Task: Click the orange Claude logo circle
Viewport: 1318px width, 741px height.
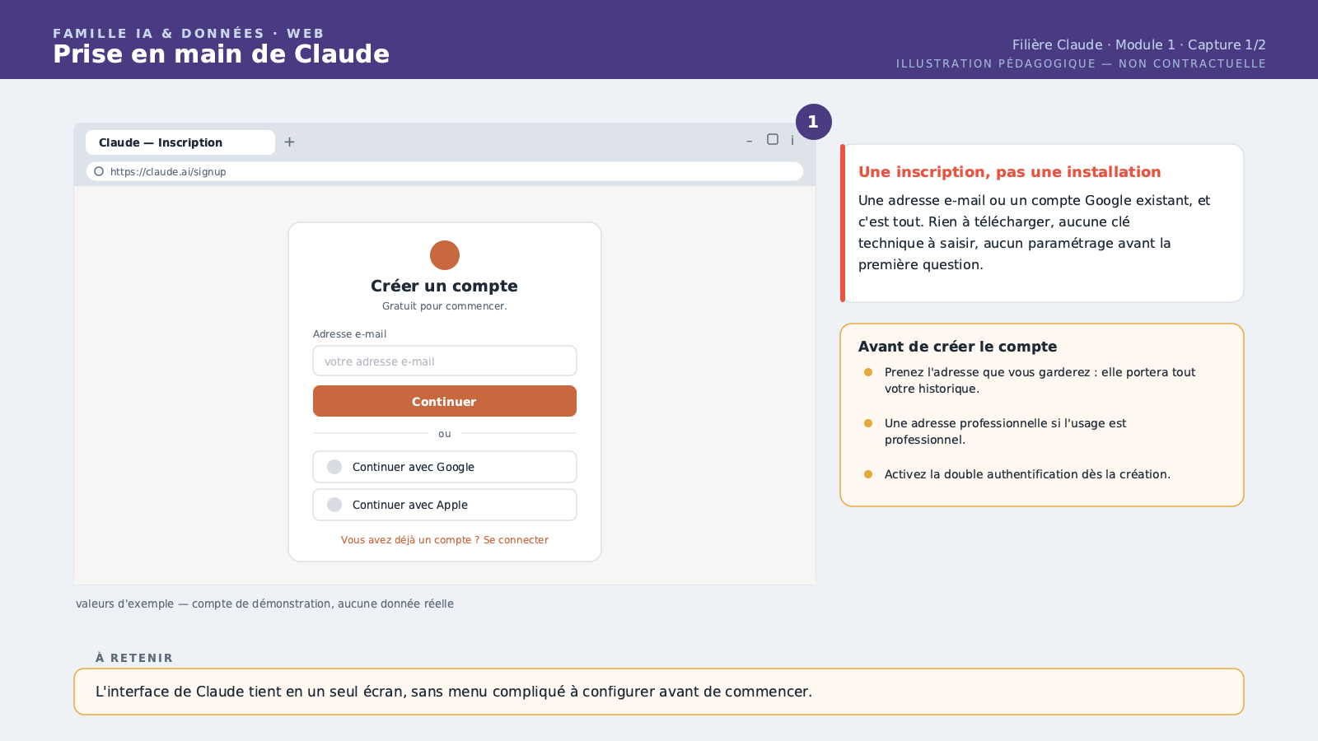Action: [x=445, y=255]
